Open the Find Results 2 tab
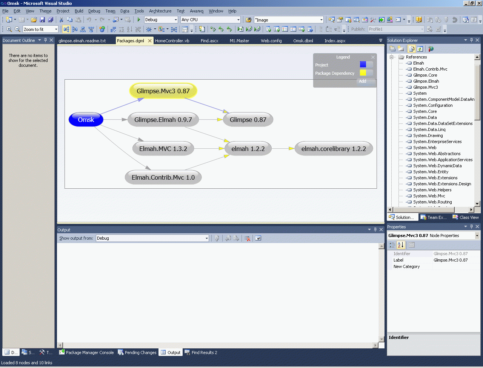 pos(201,353)
